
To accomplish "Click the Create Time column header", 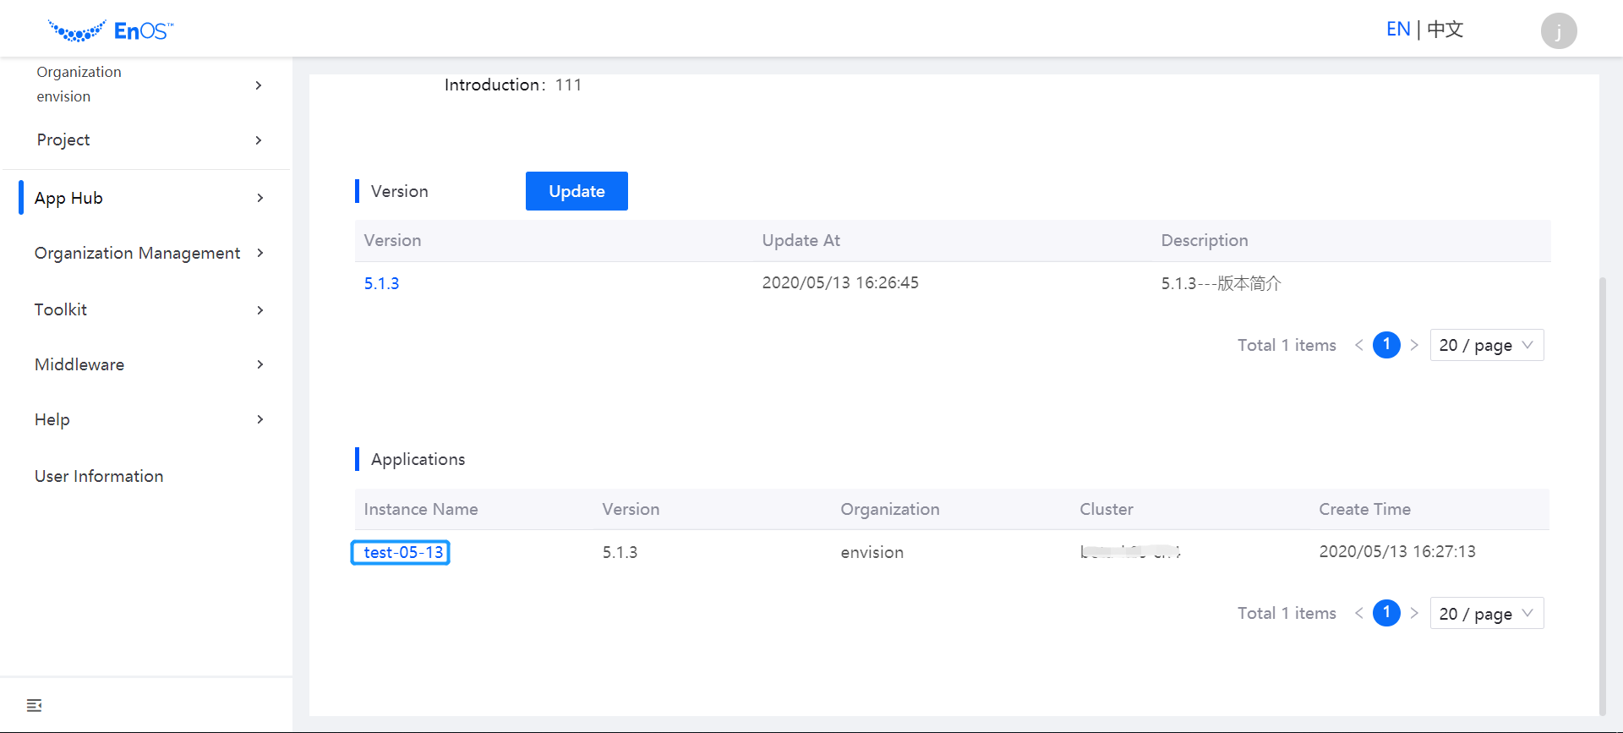I will (x=1364, y=509).
